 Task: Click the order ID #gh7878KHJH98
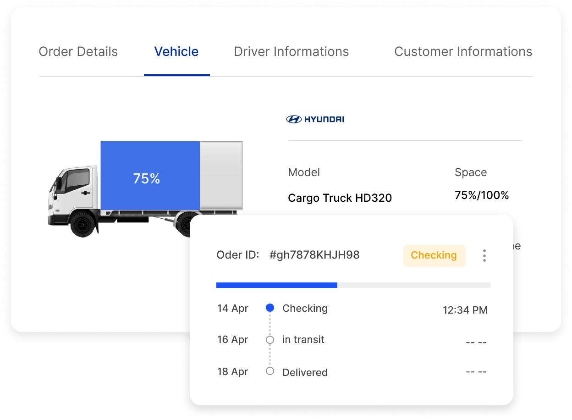314,255
